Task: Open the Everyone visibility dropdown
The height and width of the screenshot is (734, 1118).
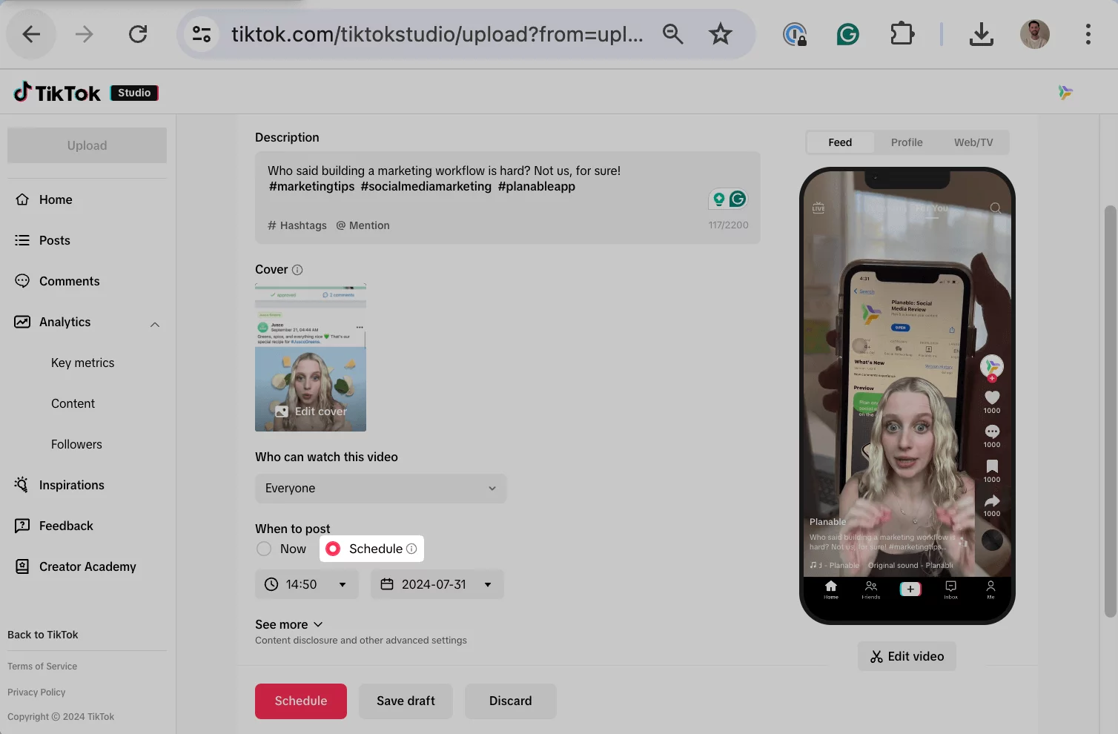Action: click(x=380, y=489)
